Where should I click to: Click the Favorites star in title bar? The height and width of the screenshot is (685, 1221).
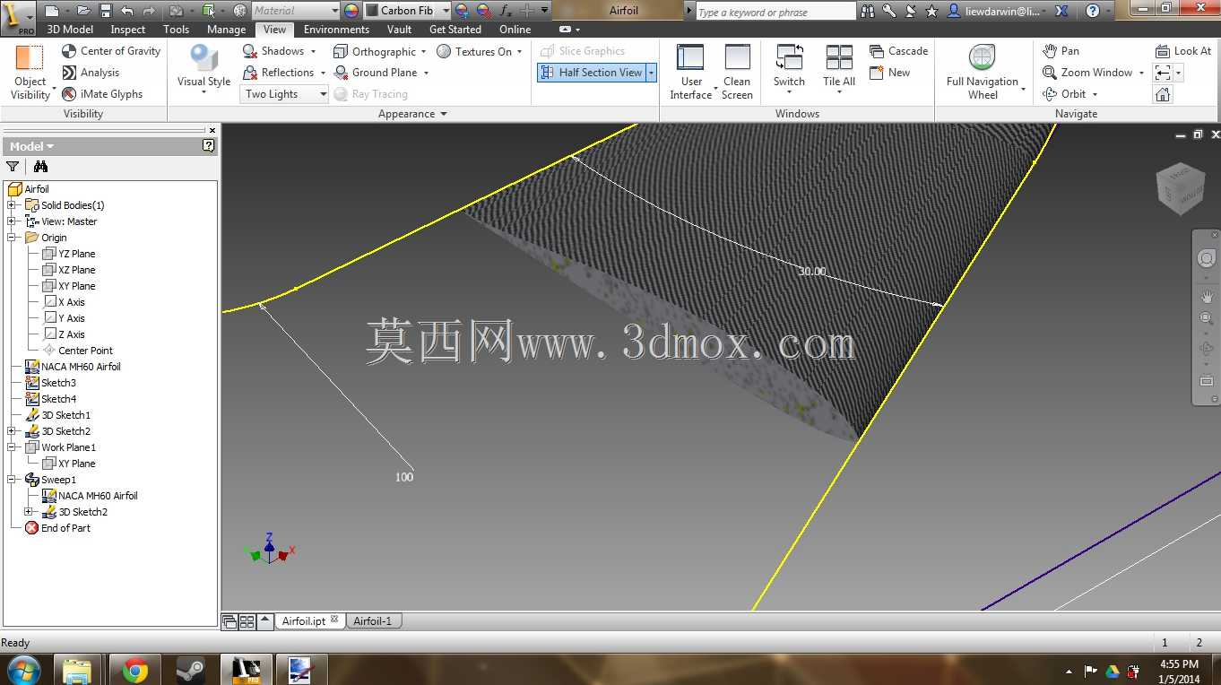point(931,11)
